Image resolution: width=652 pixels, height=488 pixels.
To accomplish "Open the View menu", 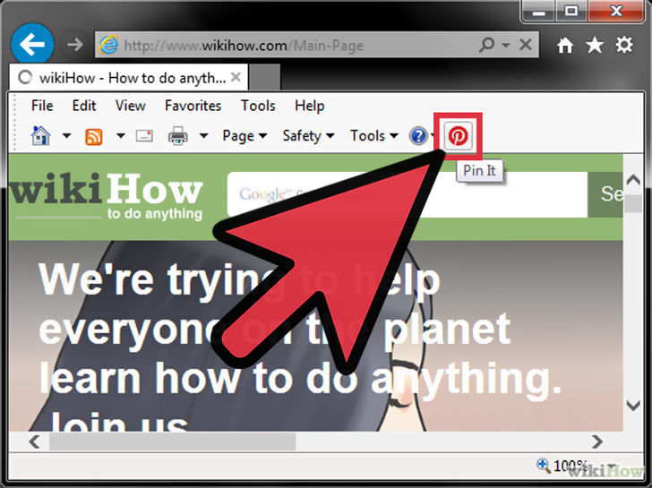I will click(130, 106).
